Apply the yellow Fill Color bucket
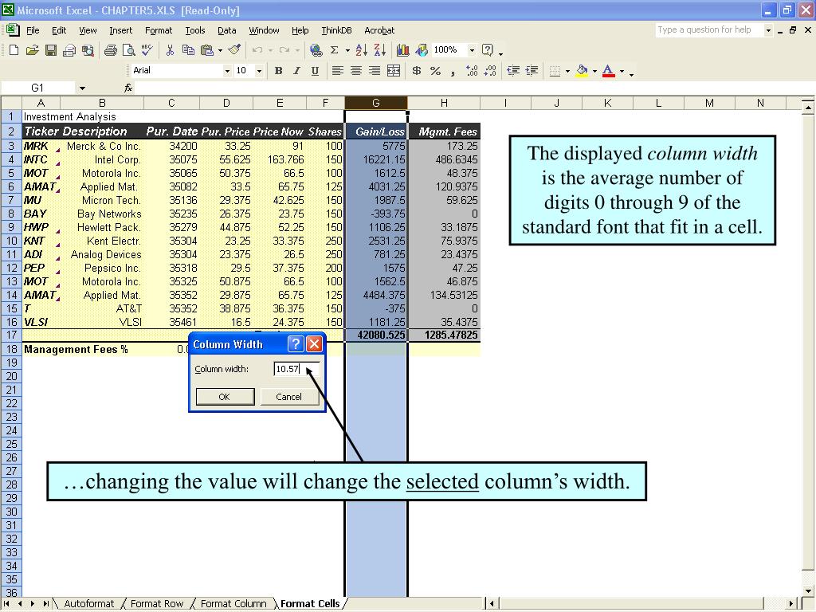 [x=582, y=71]
